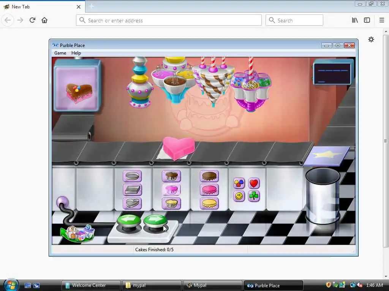Click the candy toppings dispenser machine
Image resolution: width=389 pixels, height=291 pixels.
(x=251, y=85)
